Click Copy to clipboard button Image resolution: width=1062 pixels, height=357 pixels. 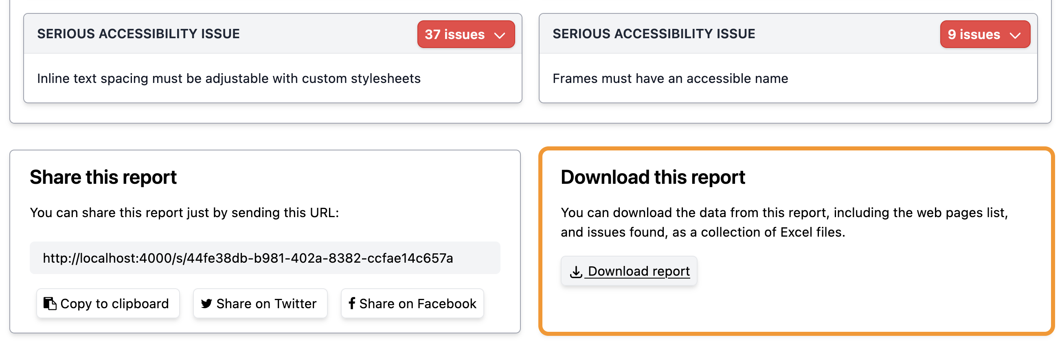108,303
